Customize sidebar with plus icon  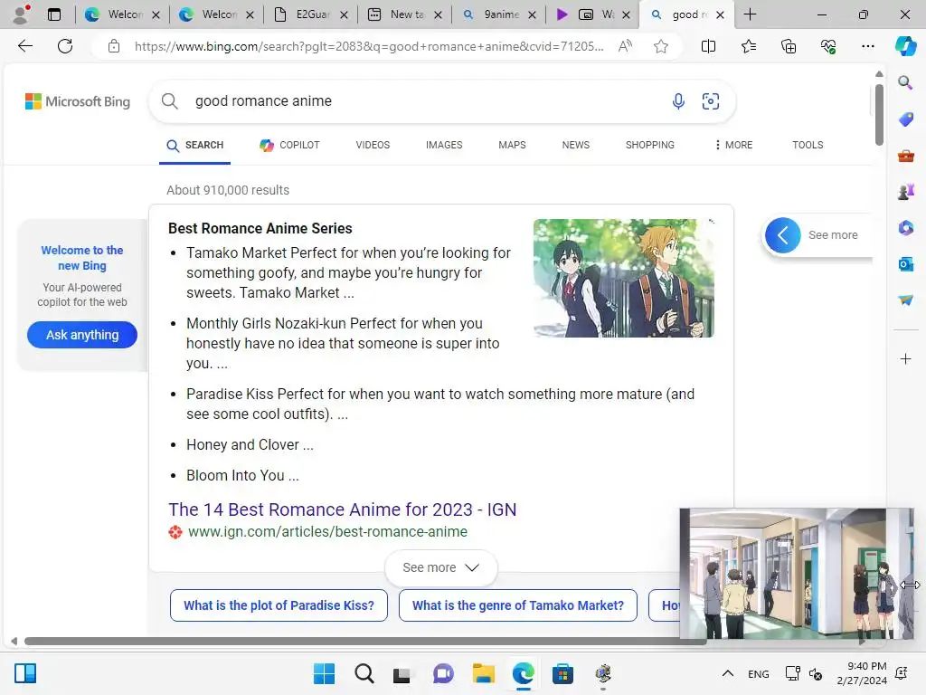point(905,358)
